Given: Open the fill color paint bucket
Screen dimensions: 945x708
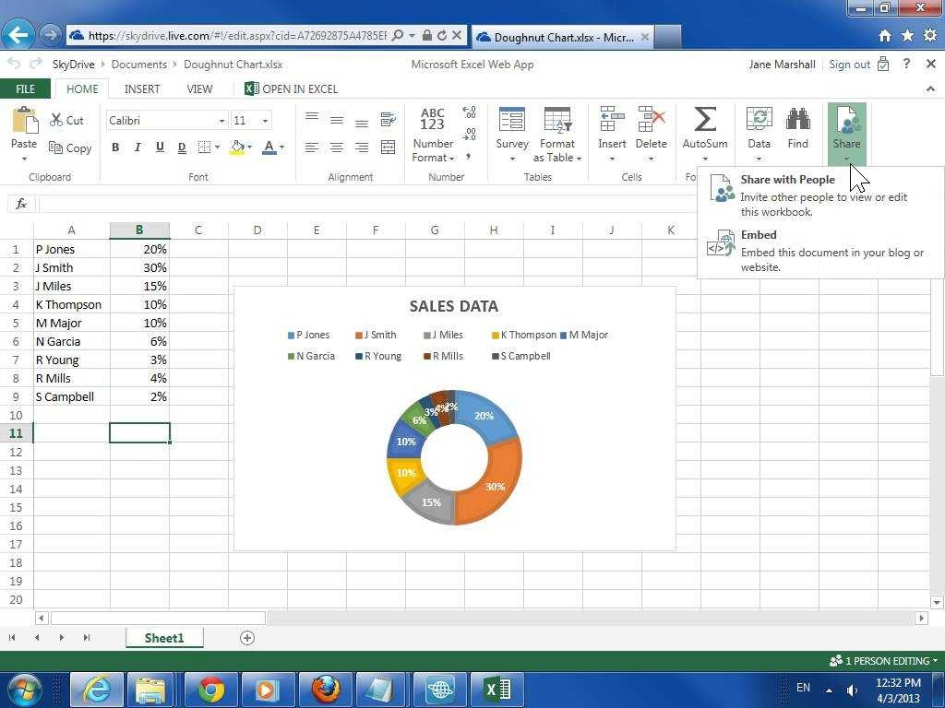Looking at the screenshot, I should [x=238, y=147].
